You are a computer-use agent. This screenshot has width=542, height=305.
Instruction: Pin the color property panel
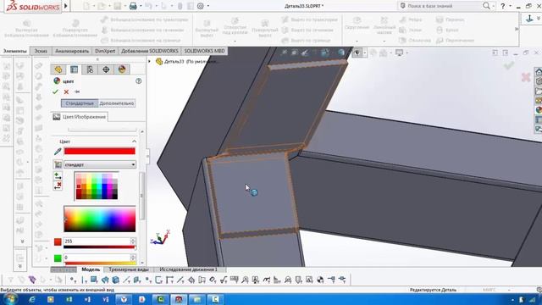(77, 92)
